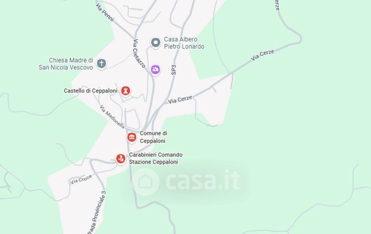Select the Via Croce street label
The image size is (371, 234).
point(81,179)
